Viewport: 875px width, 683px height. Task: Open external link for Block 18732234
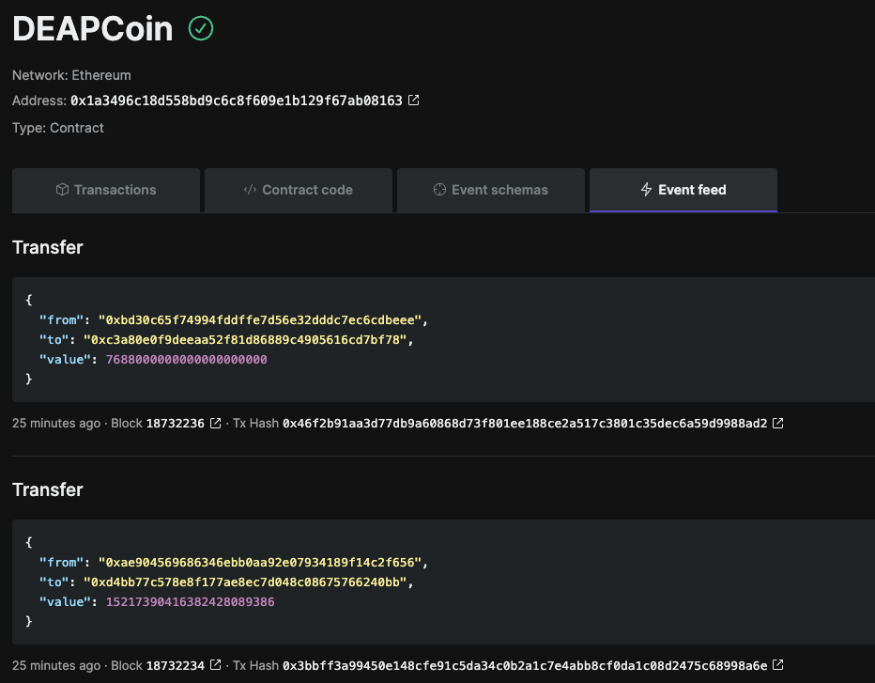pyautogui.click(x=215, y=665)
